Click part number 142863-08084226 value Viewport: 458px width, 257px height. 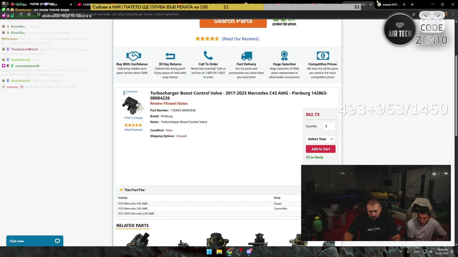[183, 110]
